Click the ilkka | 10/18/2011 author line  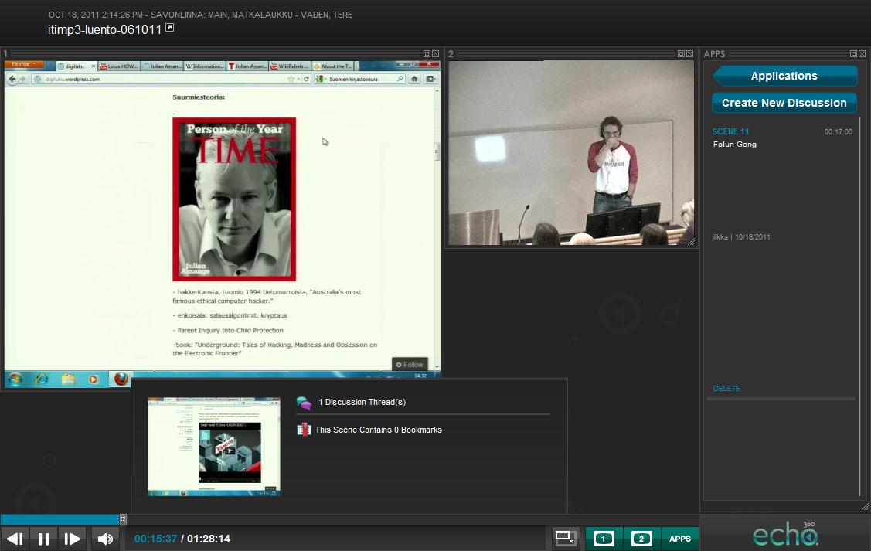pos(742,237)
